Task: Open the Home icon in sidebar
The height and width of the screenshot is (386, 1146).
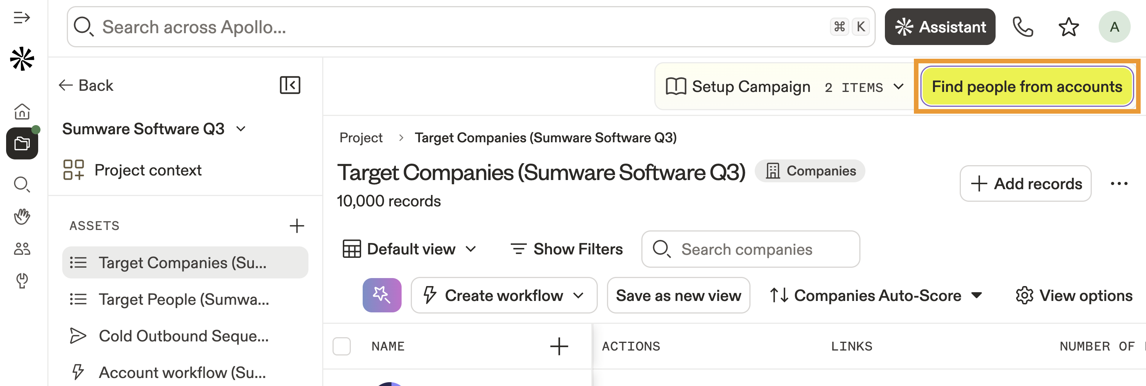Action: coord(22,111)
